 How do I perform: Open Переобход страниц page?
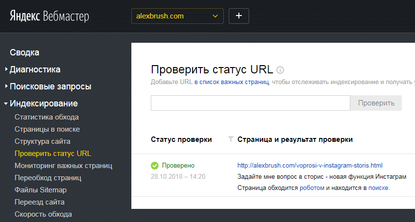point(48,178)
